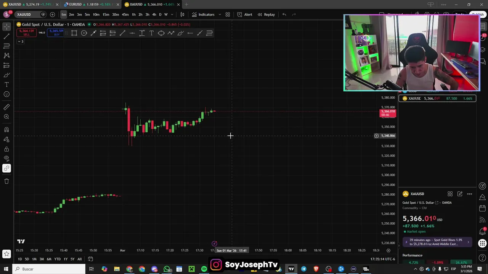Open the emoji icons tool in left sidebar
The image size is (488, 274).
tap(6, 94)
